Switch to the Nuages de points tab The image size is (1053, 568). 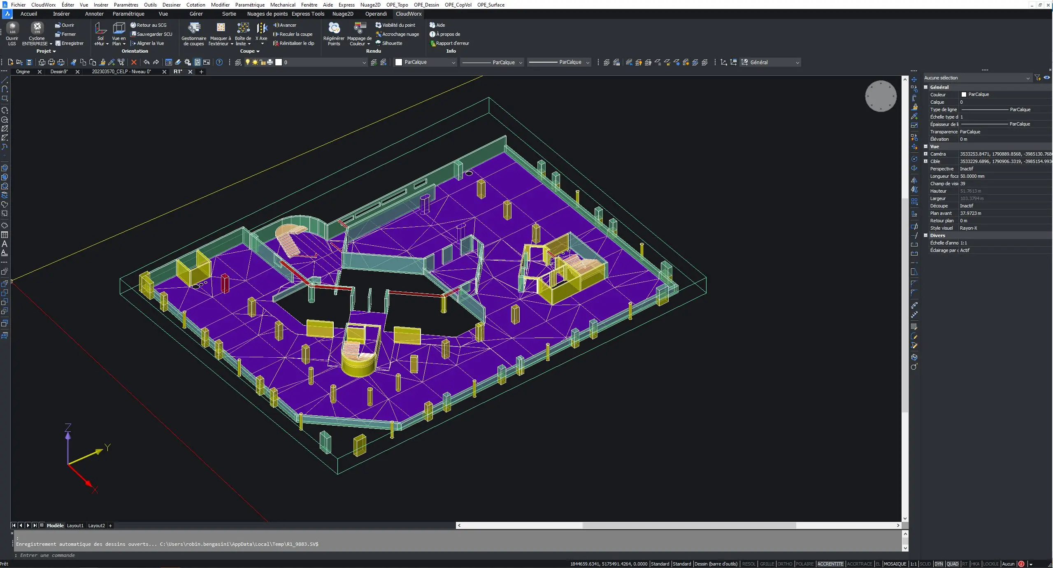pos(267,14)
